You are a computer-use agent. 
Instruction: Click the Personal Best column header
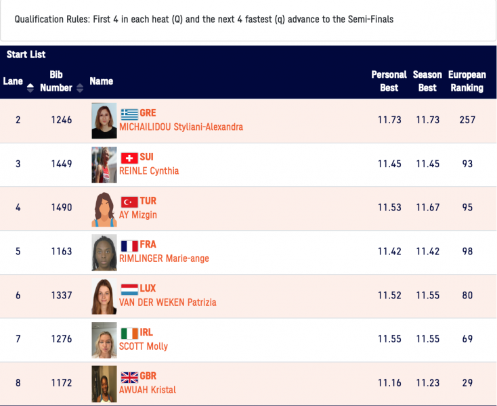coord(389,81)
